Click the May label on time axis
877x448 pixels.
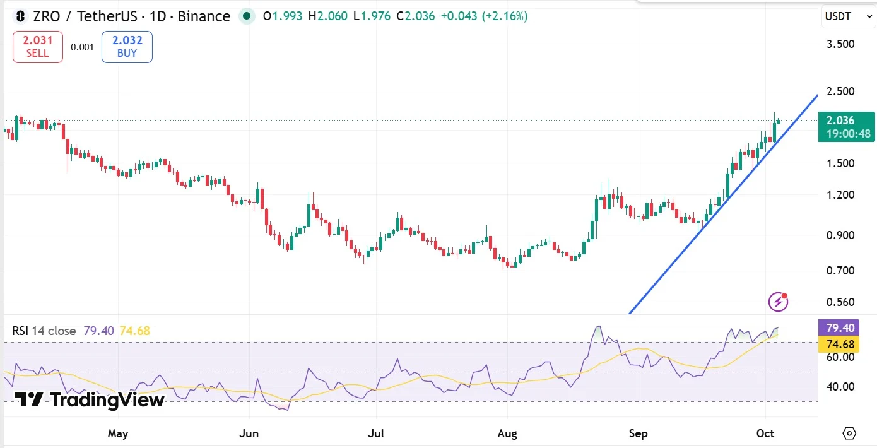tap(118, 433)
